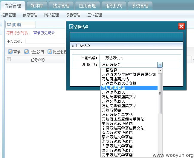Toggle the select-all checkbox in table header
This screenshot has height=158, width=194.
click(x=9, y=59)
